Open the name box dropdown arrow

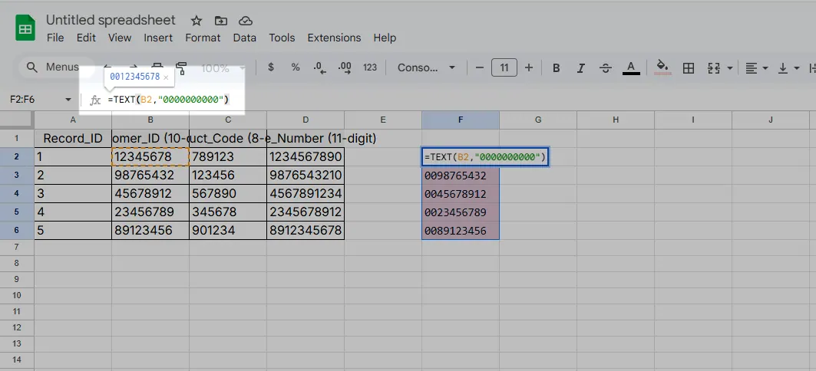68,100
